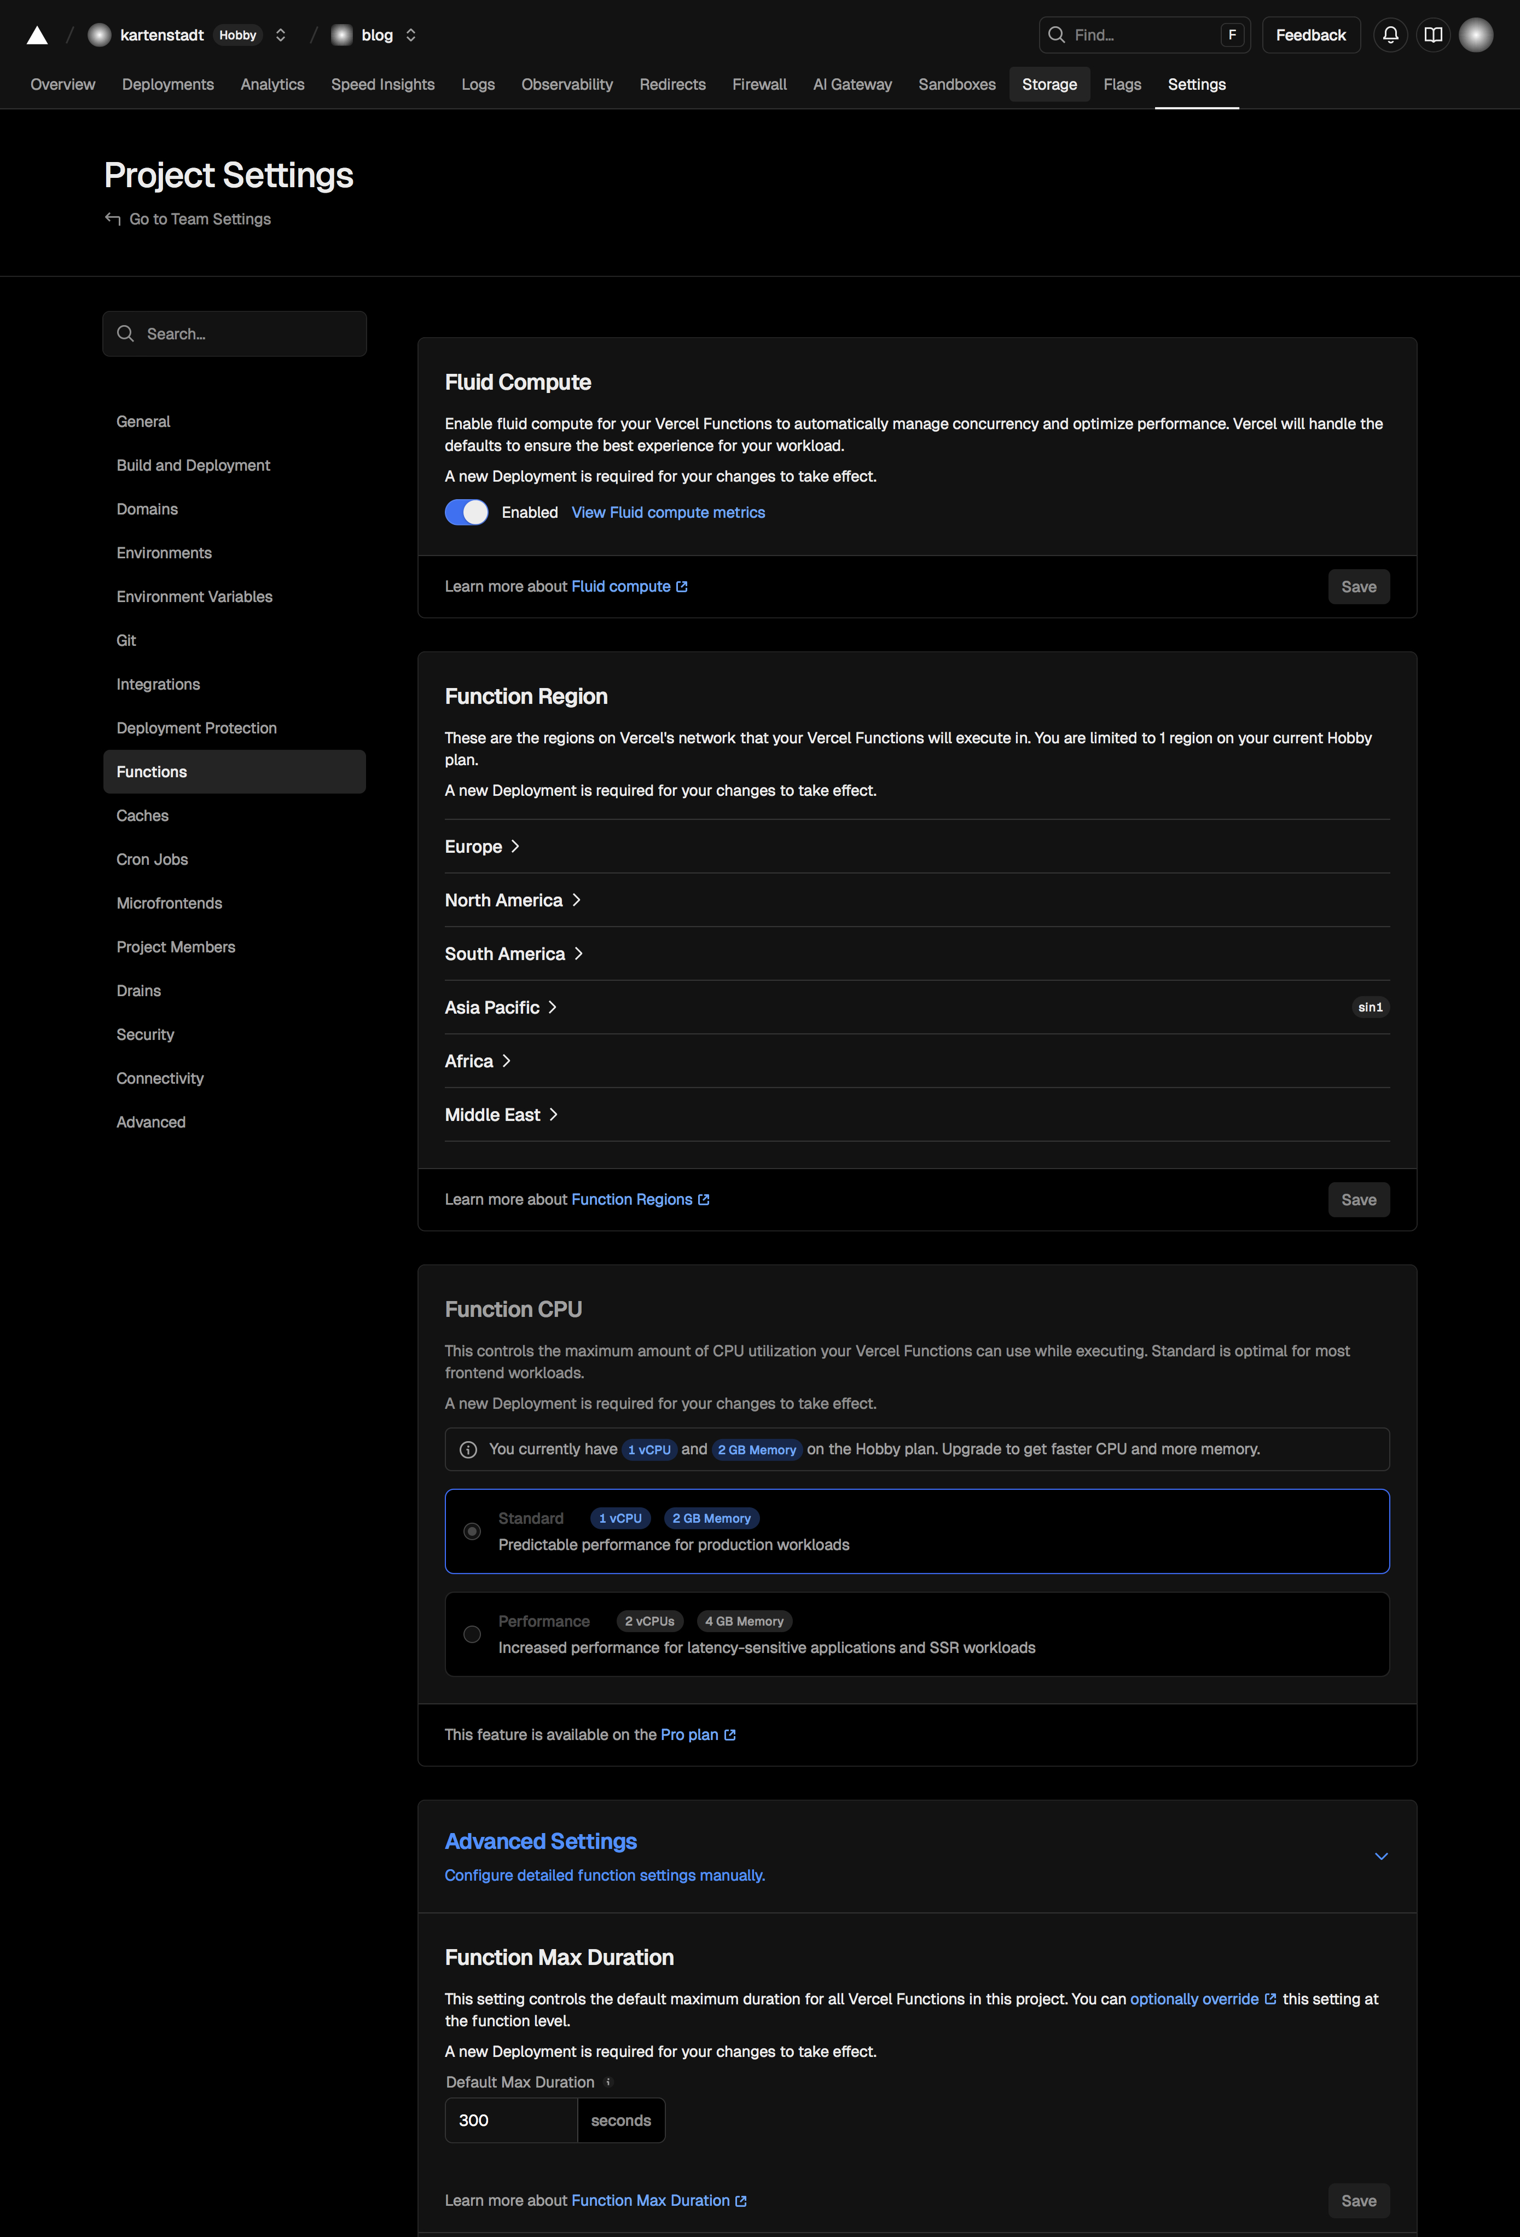Open the user avatar menu
Screen dimensions: 1520x2237
point(1475,36)
